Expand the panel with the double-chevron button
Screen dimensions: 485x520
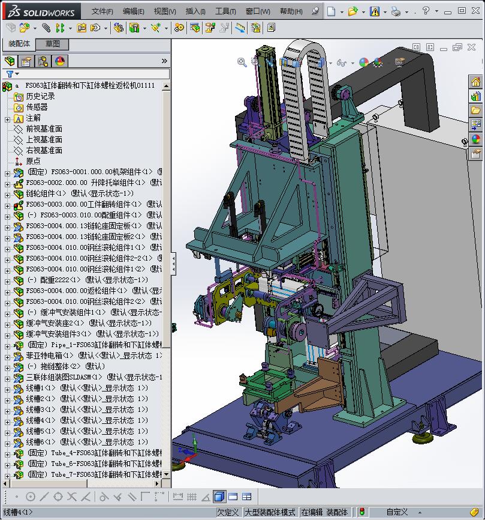[x=164, y=61]
